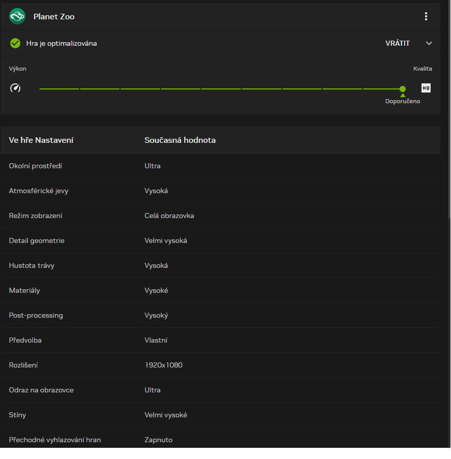Click the 'Vysoký' value
Image resolution: width=451 pixels, height=459 pixels.
156,315
